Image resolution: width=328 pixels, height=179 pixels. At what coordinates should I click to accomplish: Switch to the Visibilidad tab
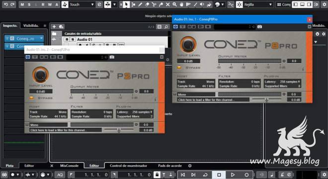[31, 25]
